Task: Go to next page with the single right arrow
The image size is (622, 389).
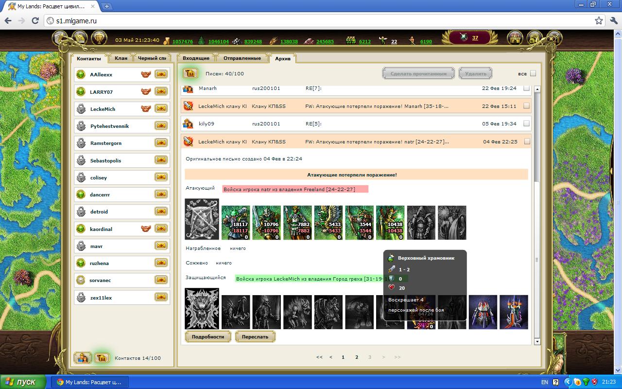Action: (383, 357)
